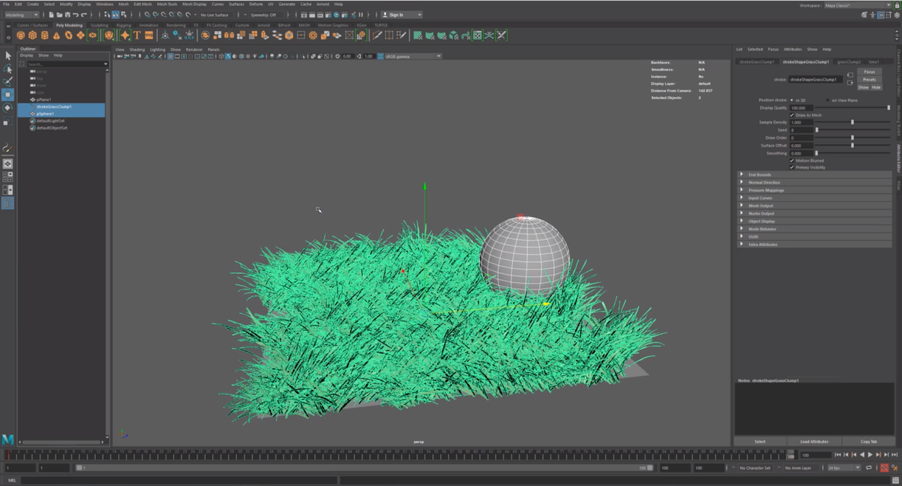Open the Modeling menu set dropdown
Image resolution: width=902 pixels, height=486 pixels.
pos(21,15)
